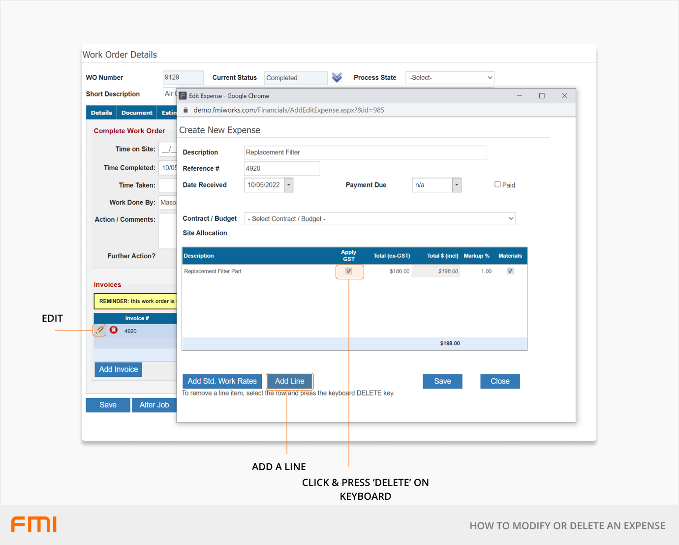Image resolution: width=679 pixels, height=545 pixels.
Task: Maximize the Edit Expense popup window
Action: pyautogui.click(x=542, y=96)
